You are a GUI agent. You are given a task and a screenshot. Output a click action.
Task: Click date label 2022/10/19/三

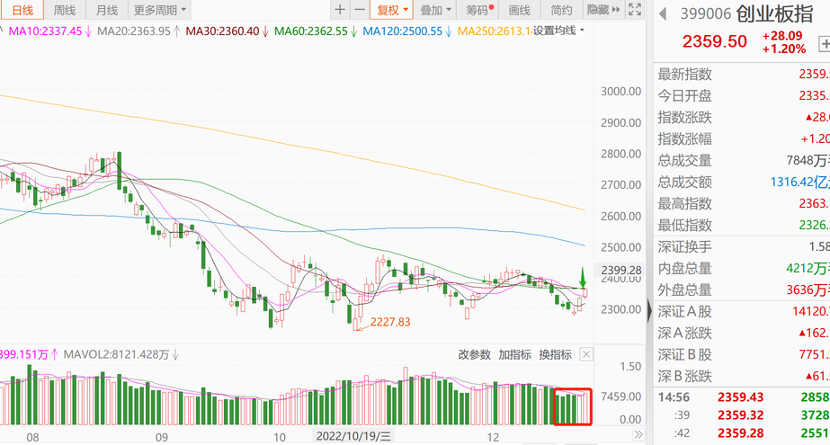(x=353, y=437)
